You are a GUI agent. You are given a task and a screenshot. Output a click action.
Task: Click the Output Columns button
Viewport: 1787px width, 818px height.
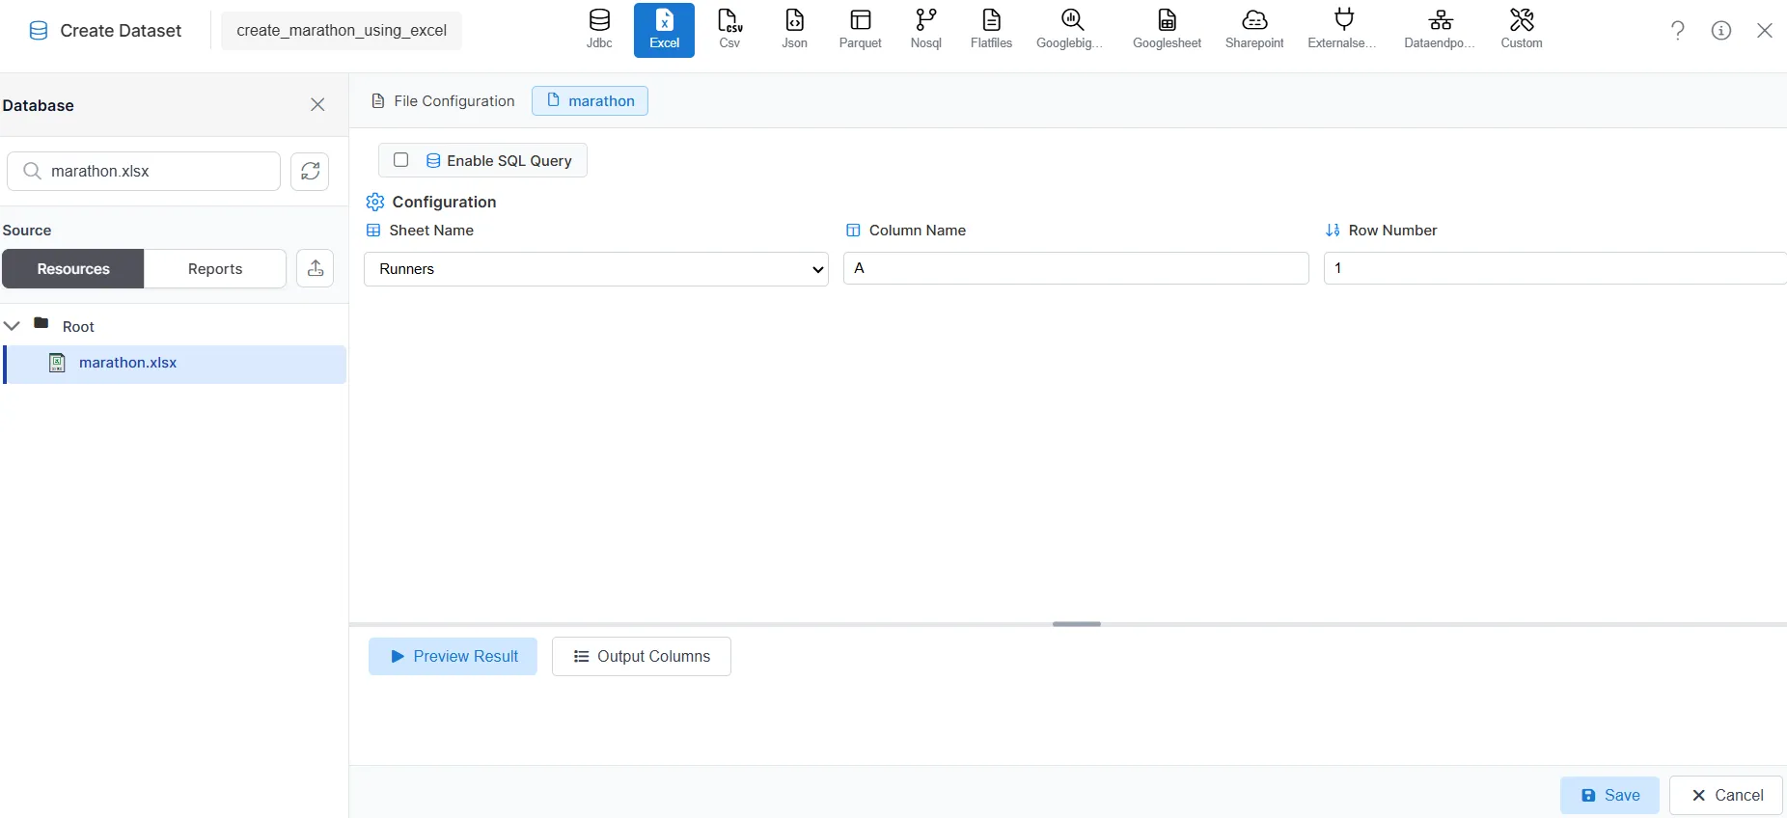tap(641, 656)
